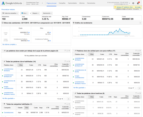Click the peak data point on performance chart
The width and height of the screenshot is (143, 117).
120,29
